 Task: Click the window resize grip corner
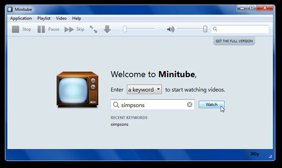(x=270, y=156)
